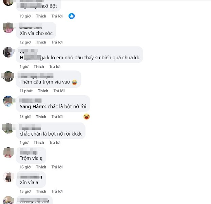Screen dimensions: 211x204
Task: Reply to the 'Xin vía a' comment
Action: point(57,191)
